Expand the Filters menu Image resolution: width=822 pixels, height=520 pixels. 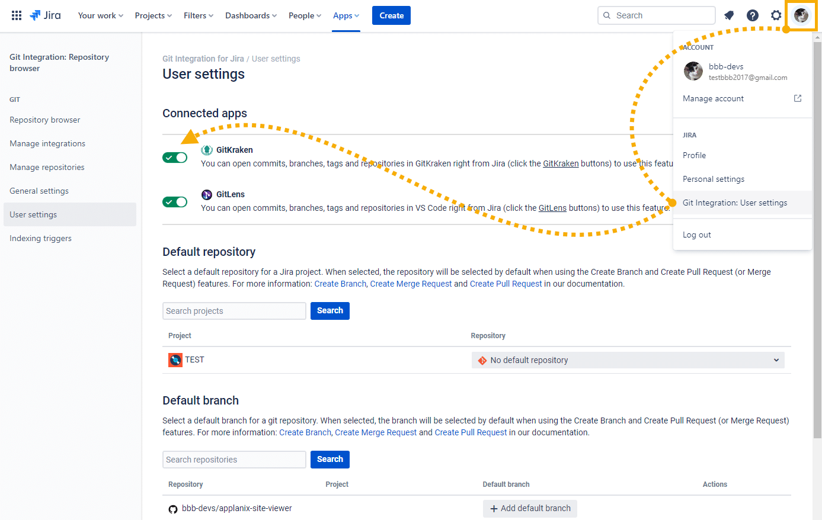pyautogui.click(x=199, y=15)
